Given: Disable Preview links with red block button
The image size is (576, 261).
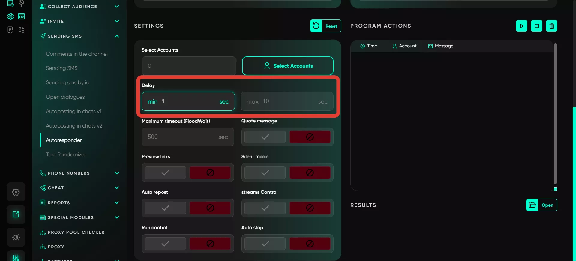Looking at the screenshot, I should pos(210,172).
